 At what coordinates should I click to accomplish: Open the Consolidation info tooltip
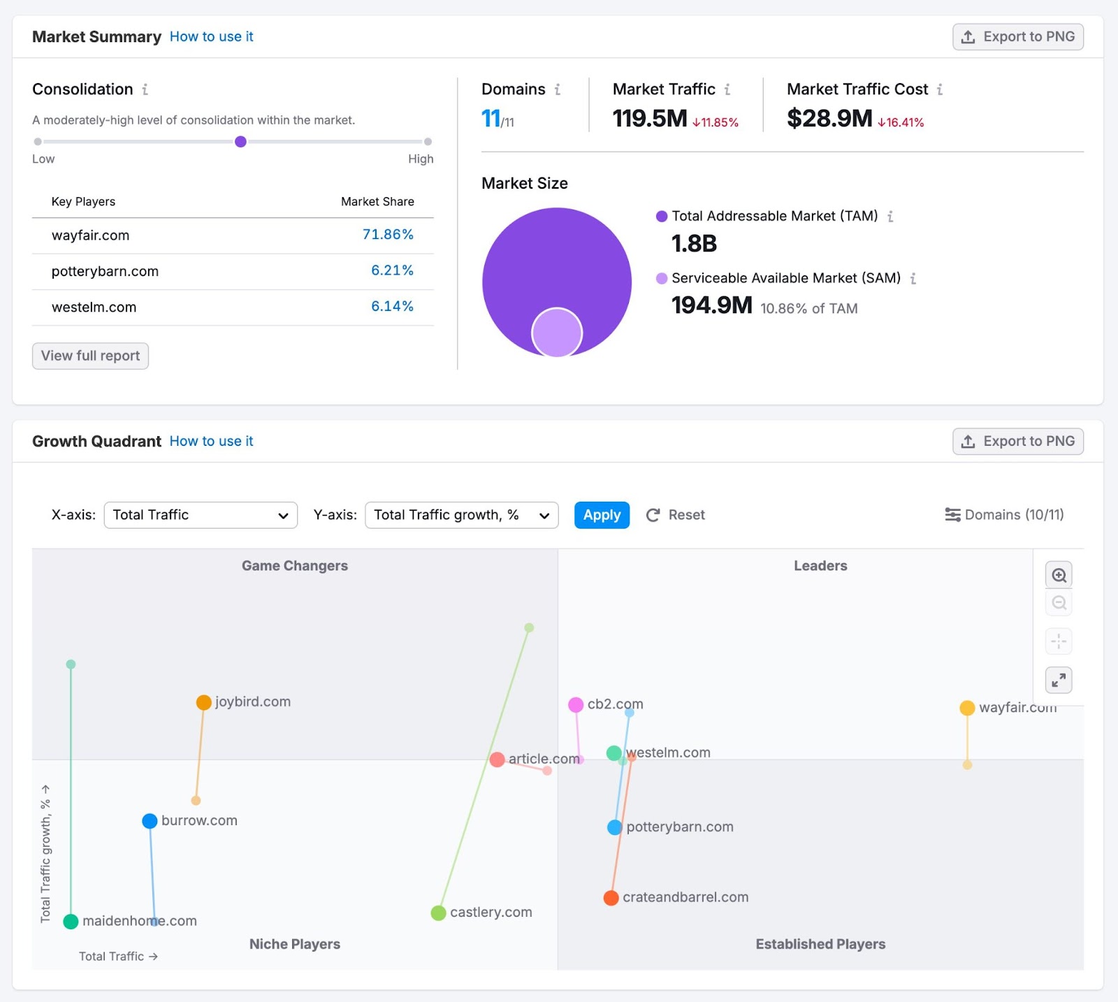tap(145, 89)
